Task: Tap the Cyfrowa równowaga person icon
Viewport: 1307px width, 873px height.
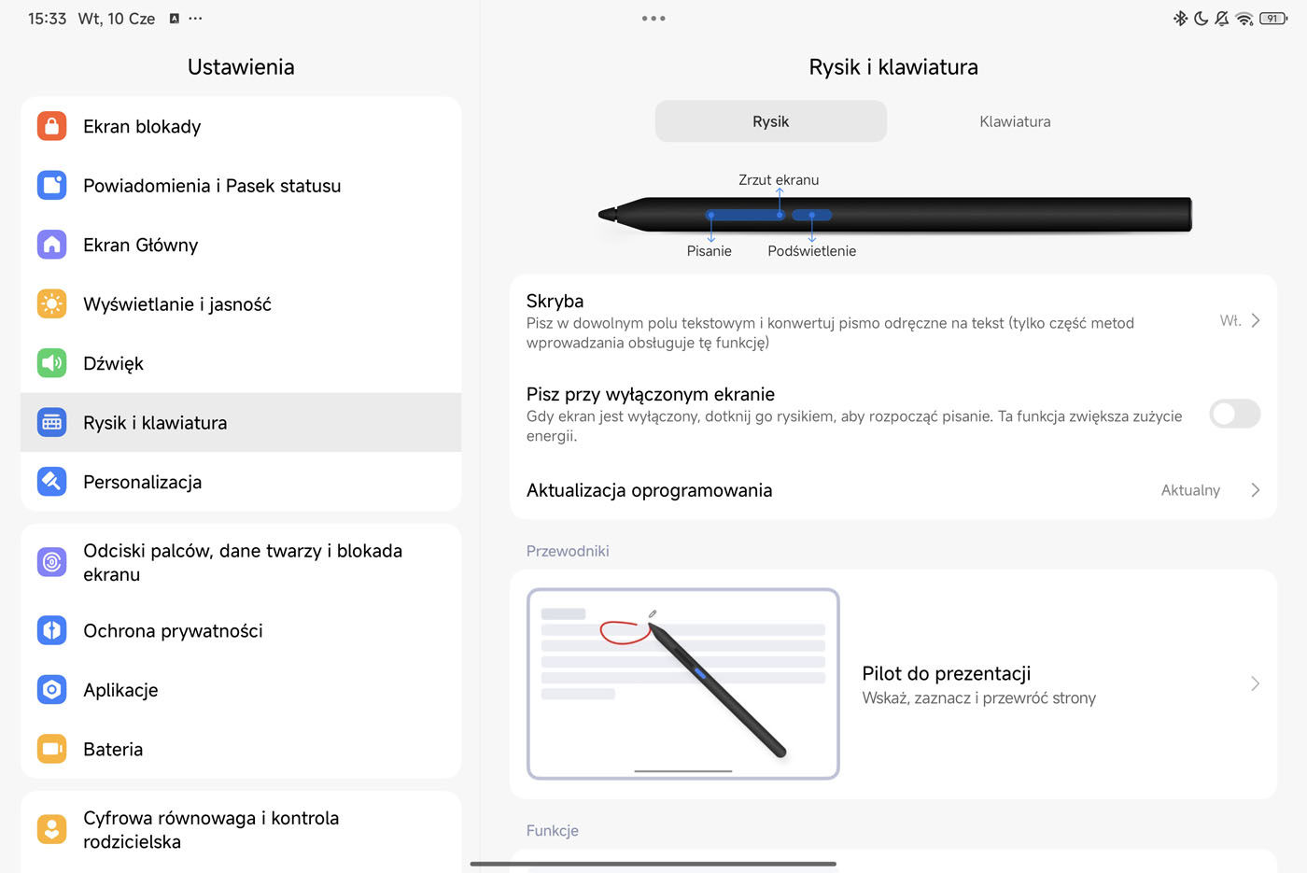Action: pyautogui.click(x=52, y=829)
